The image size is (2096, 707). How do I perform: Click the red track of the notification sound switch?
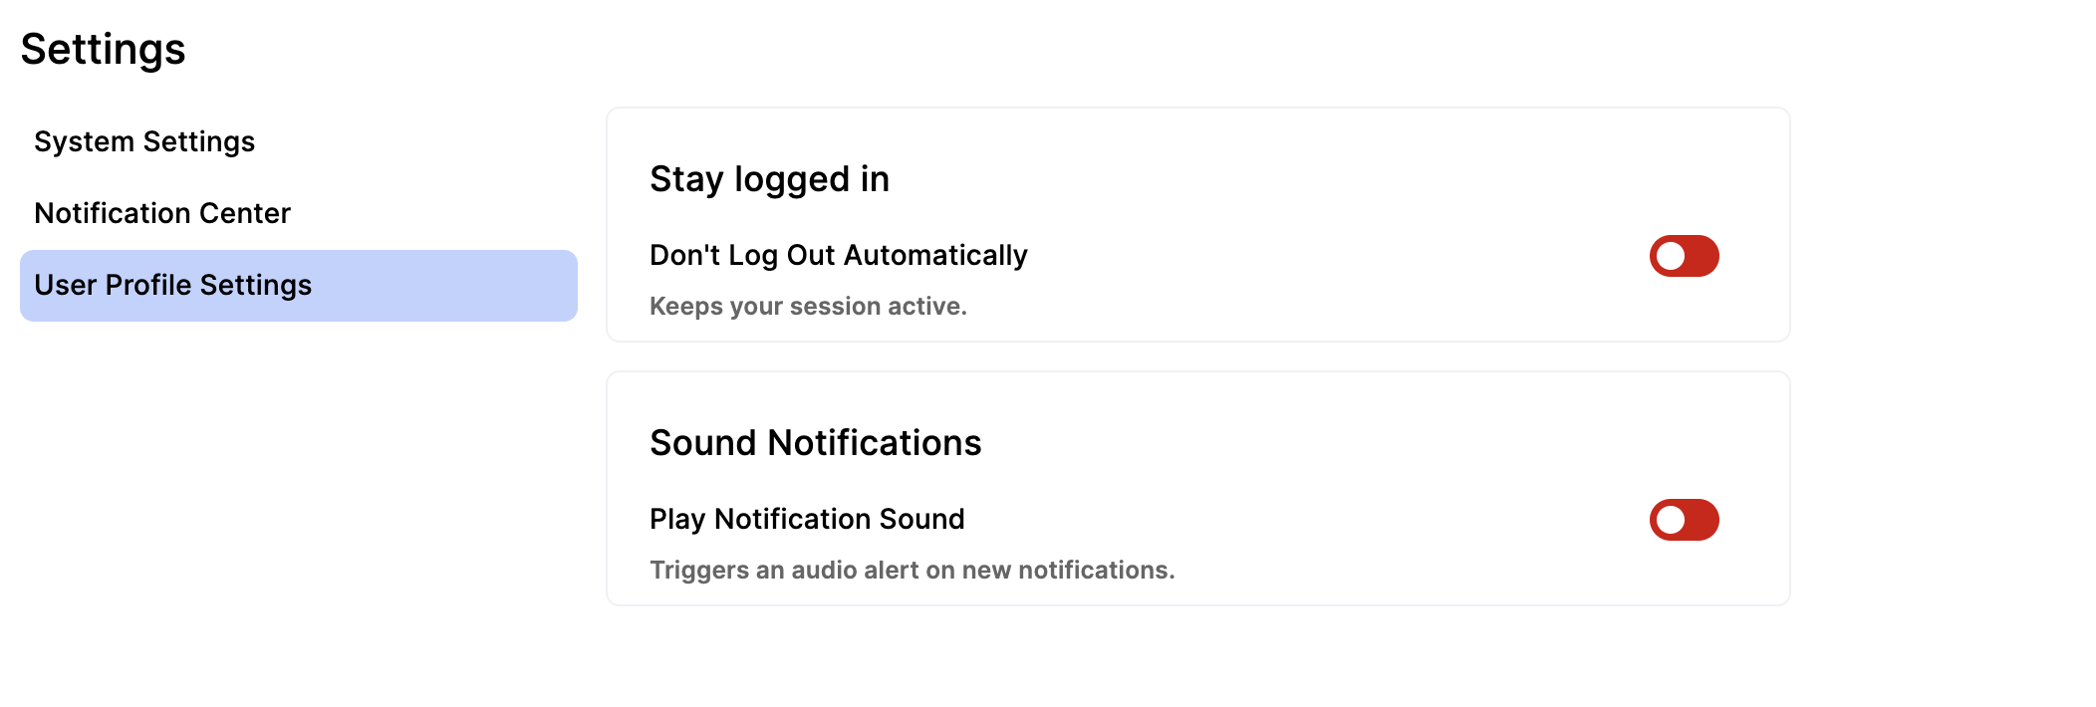tap(1702, 520)
